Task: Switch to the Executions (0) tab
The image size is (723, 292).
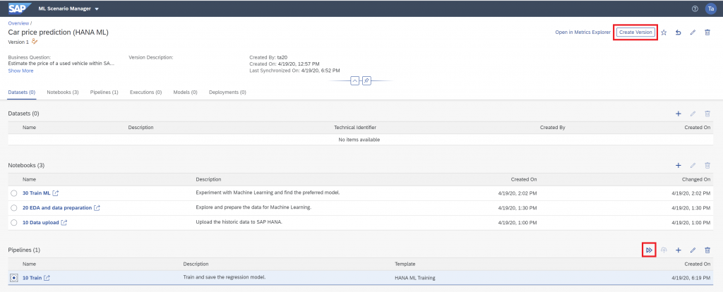Action: click(x=145, y=92)
